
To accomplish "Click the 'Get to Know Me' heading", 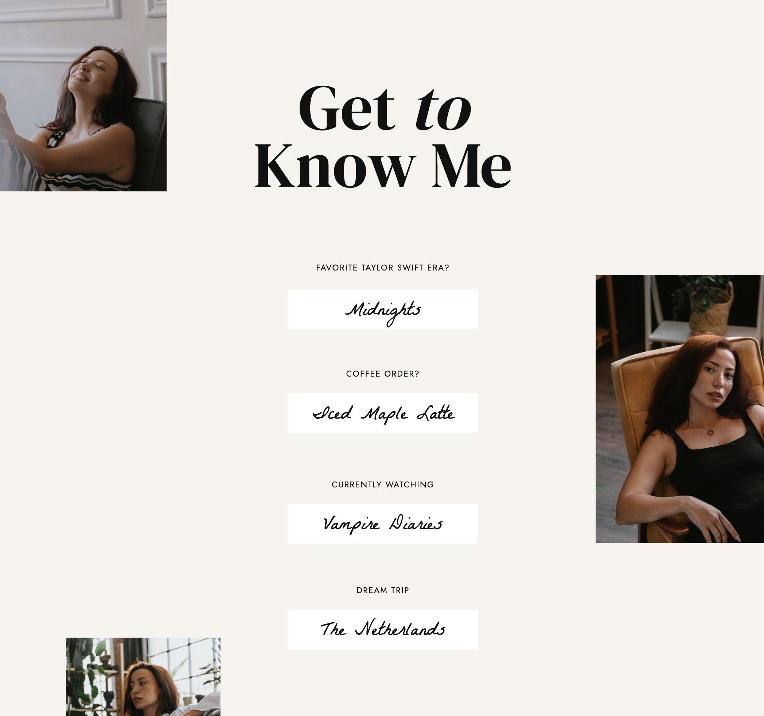I will point(383,137).
